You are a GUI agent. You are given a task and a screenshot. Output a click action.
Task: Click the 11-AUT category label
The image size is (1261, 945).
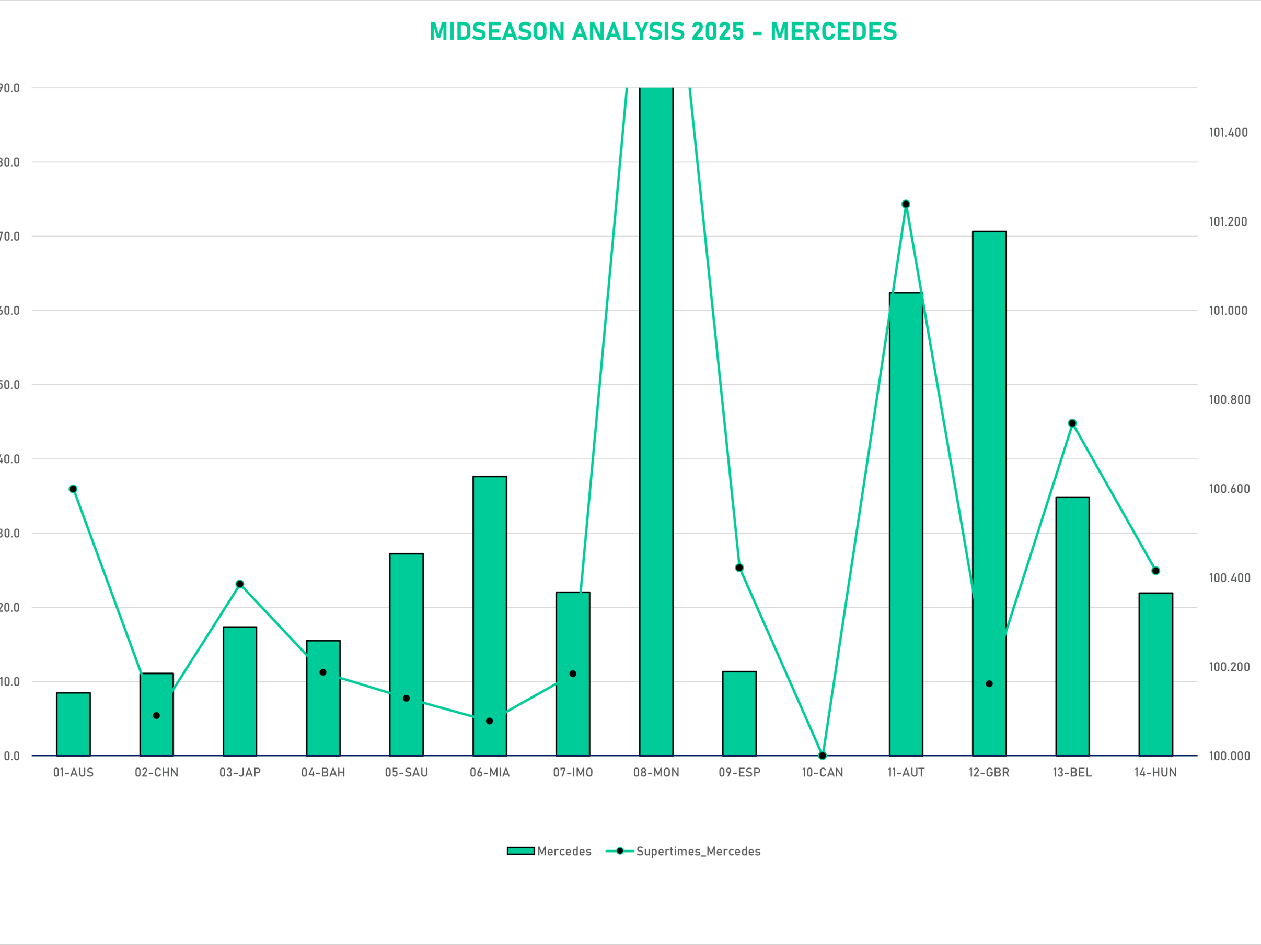(906, 773)
